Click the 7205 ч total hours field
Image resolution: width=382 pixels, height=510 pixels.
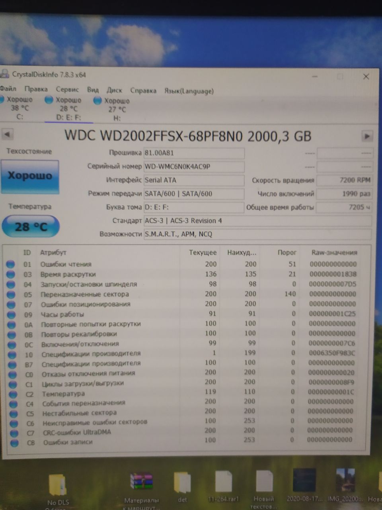pyautogui.click(x=344, y=208)
